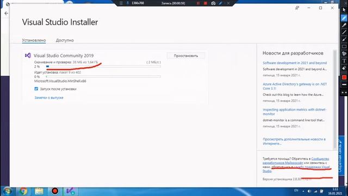Open the screen recorder taskbar icon
348x196 pixels.
(x=55, y=191)
